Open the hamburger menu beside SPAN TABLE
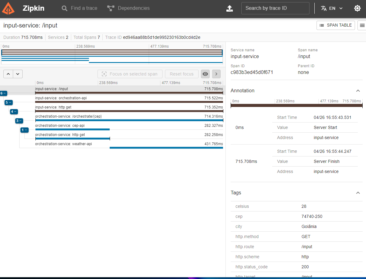Viewport: 366px width, 279px height. 362,25
